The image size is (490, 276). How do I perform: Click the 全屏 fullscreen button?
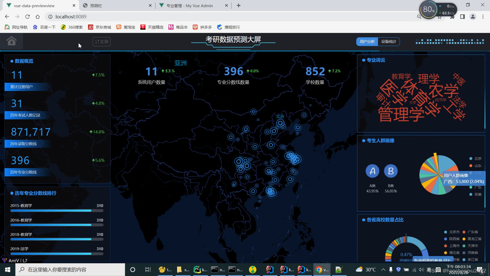coord(102,42)
